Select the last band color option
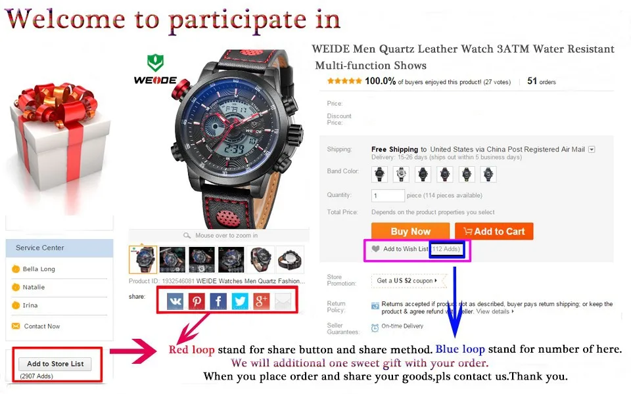Viewport: 631px width, 394px height. pyautogui.click(x=488, y=175)
